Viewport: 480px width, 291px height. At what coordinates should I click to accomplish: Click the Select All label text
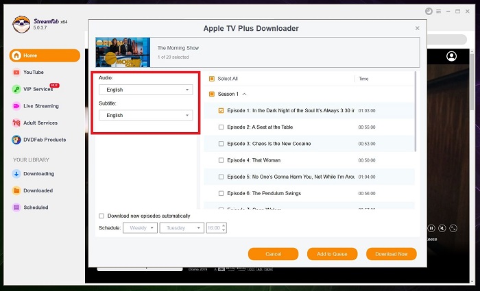(228, 79)
